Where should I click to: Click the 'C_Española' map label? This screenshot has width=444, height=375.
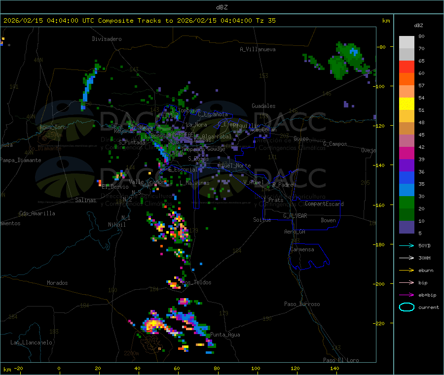[x=213, y=114]
